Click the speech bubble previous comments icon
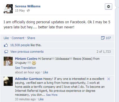The width and height of the screenshot is (119, 102). point(6,52)
